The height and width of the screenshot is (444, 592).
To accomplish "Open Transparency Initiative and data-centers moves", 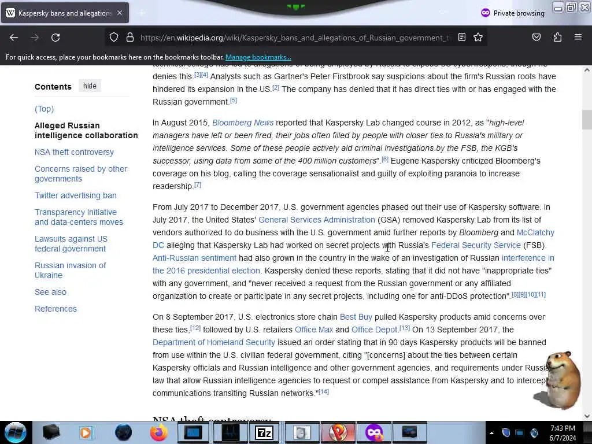I will pos(79,217).
